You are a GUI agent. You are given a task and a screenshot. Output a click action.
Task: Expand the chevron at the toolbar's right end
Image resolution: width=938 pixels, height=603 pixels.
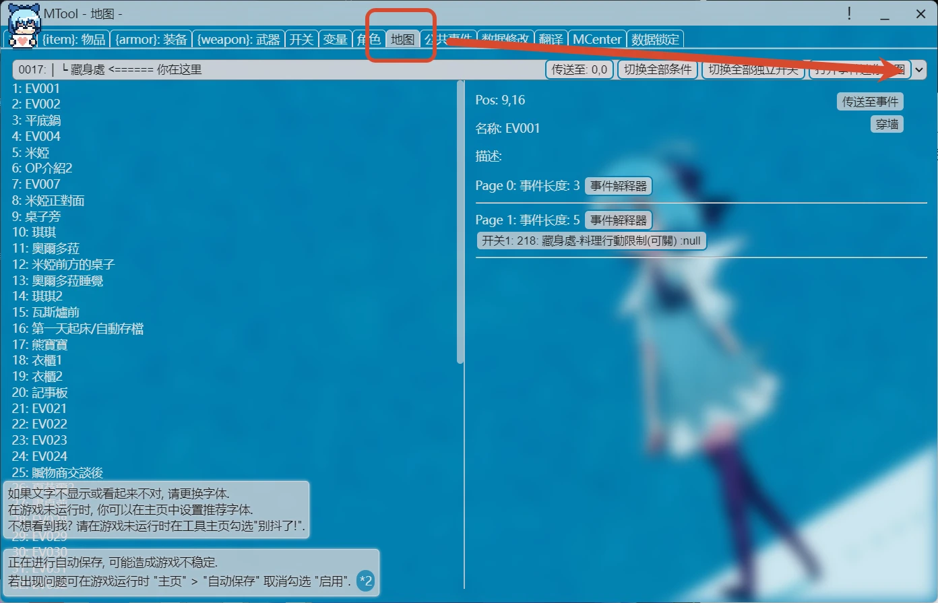point(919,69)
